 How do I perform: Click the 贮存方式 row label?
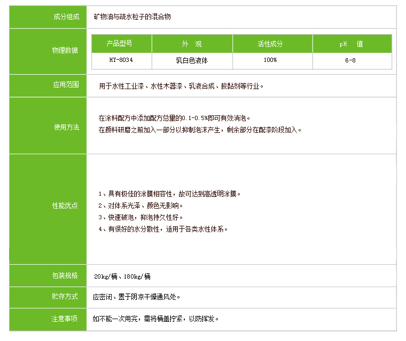66,297
